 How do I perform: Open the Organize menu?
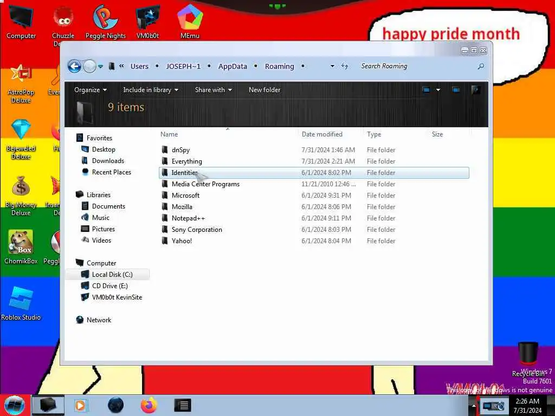(x=91, y=90)
